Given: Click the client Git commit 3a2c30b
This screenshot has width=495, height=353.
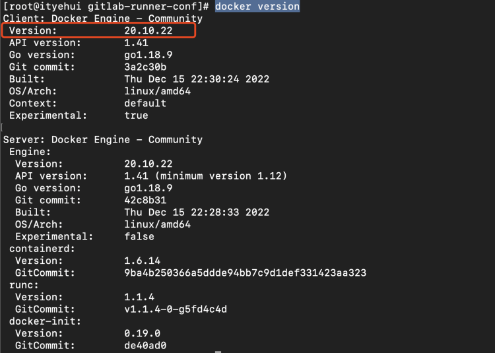Looking at the screenshot, I should click(145, 67).
